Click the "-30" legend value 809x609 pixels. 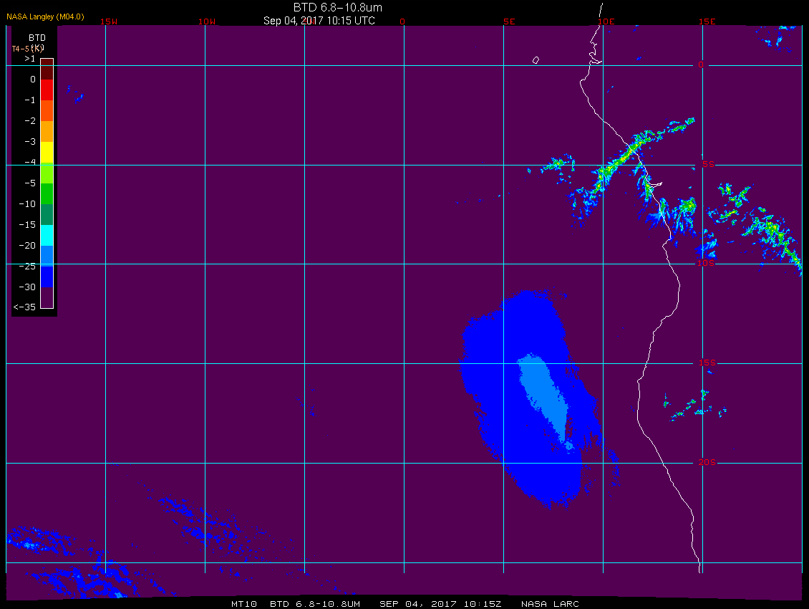tap(27, 287)
